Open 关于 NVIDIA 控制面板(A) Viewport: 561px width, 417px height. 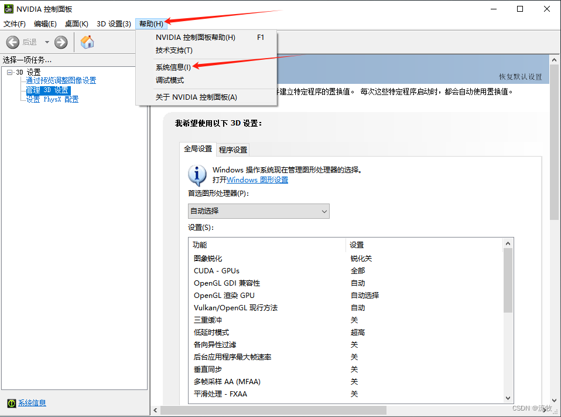[206, 97]
